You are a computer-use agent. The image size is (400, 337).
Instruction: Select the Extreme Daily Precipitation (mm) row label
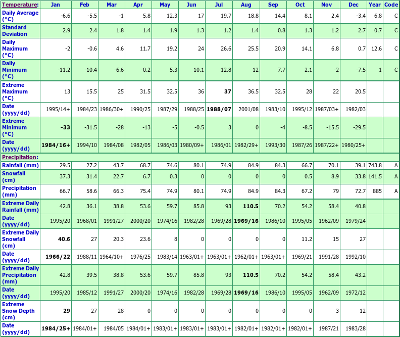point(20,275)
